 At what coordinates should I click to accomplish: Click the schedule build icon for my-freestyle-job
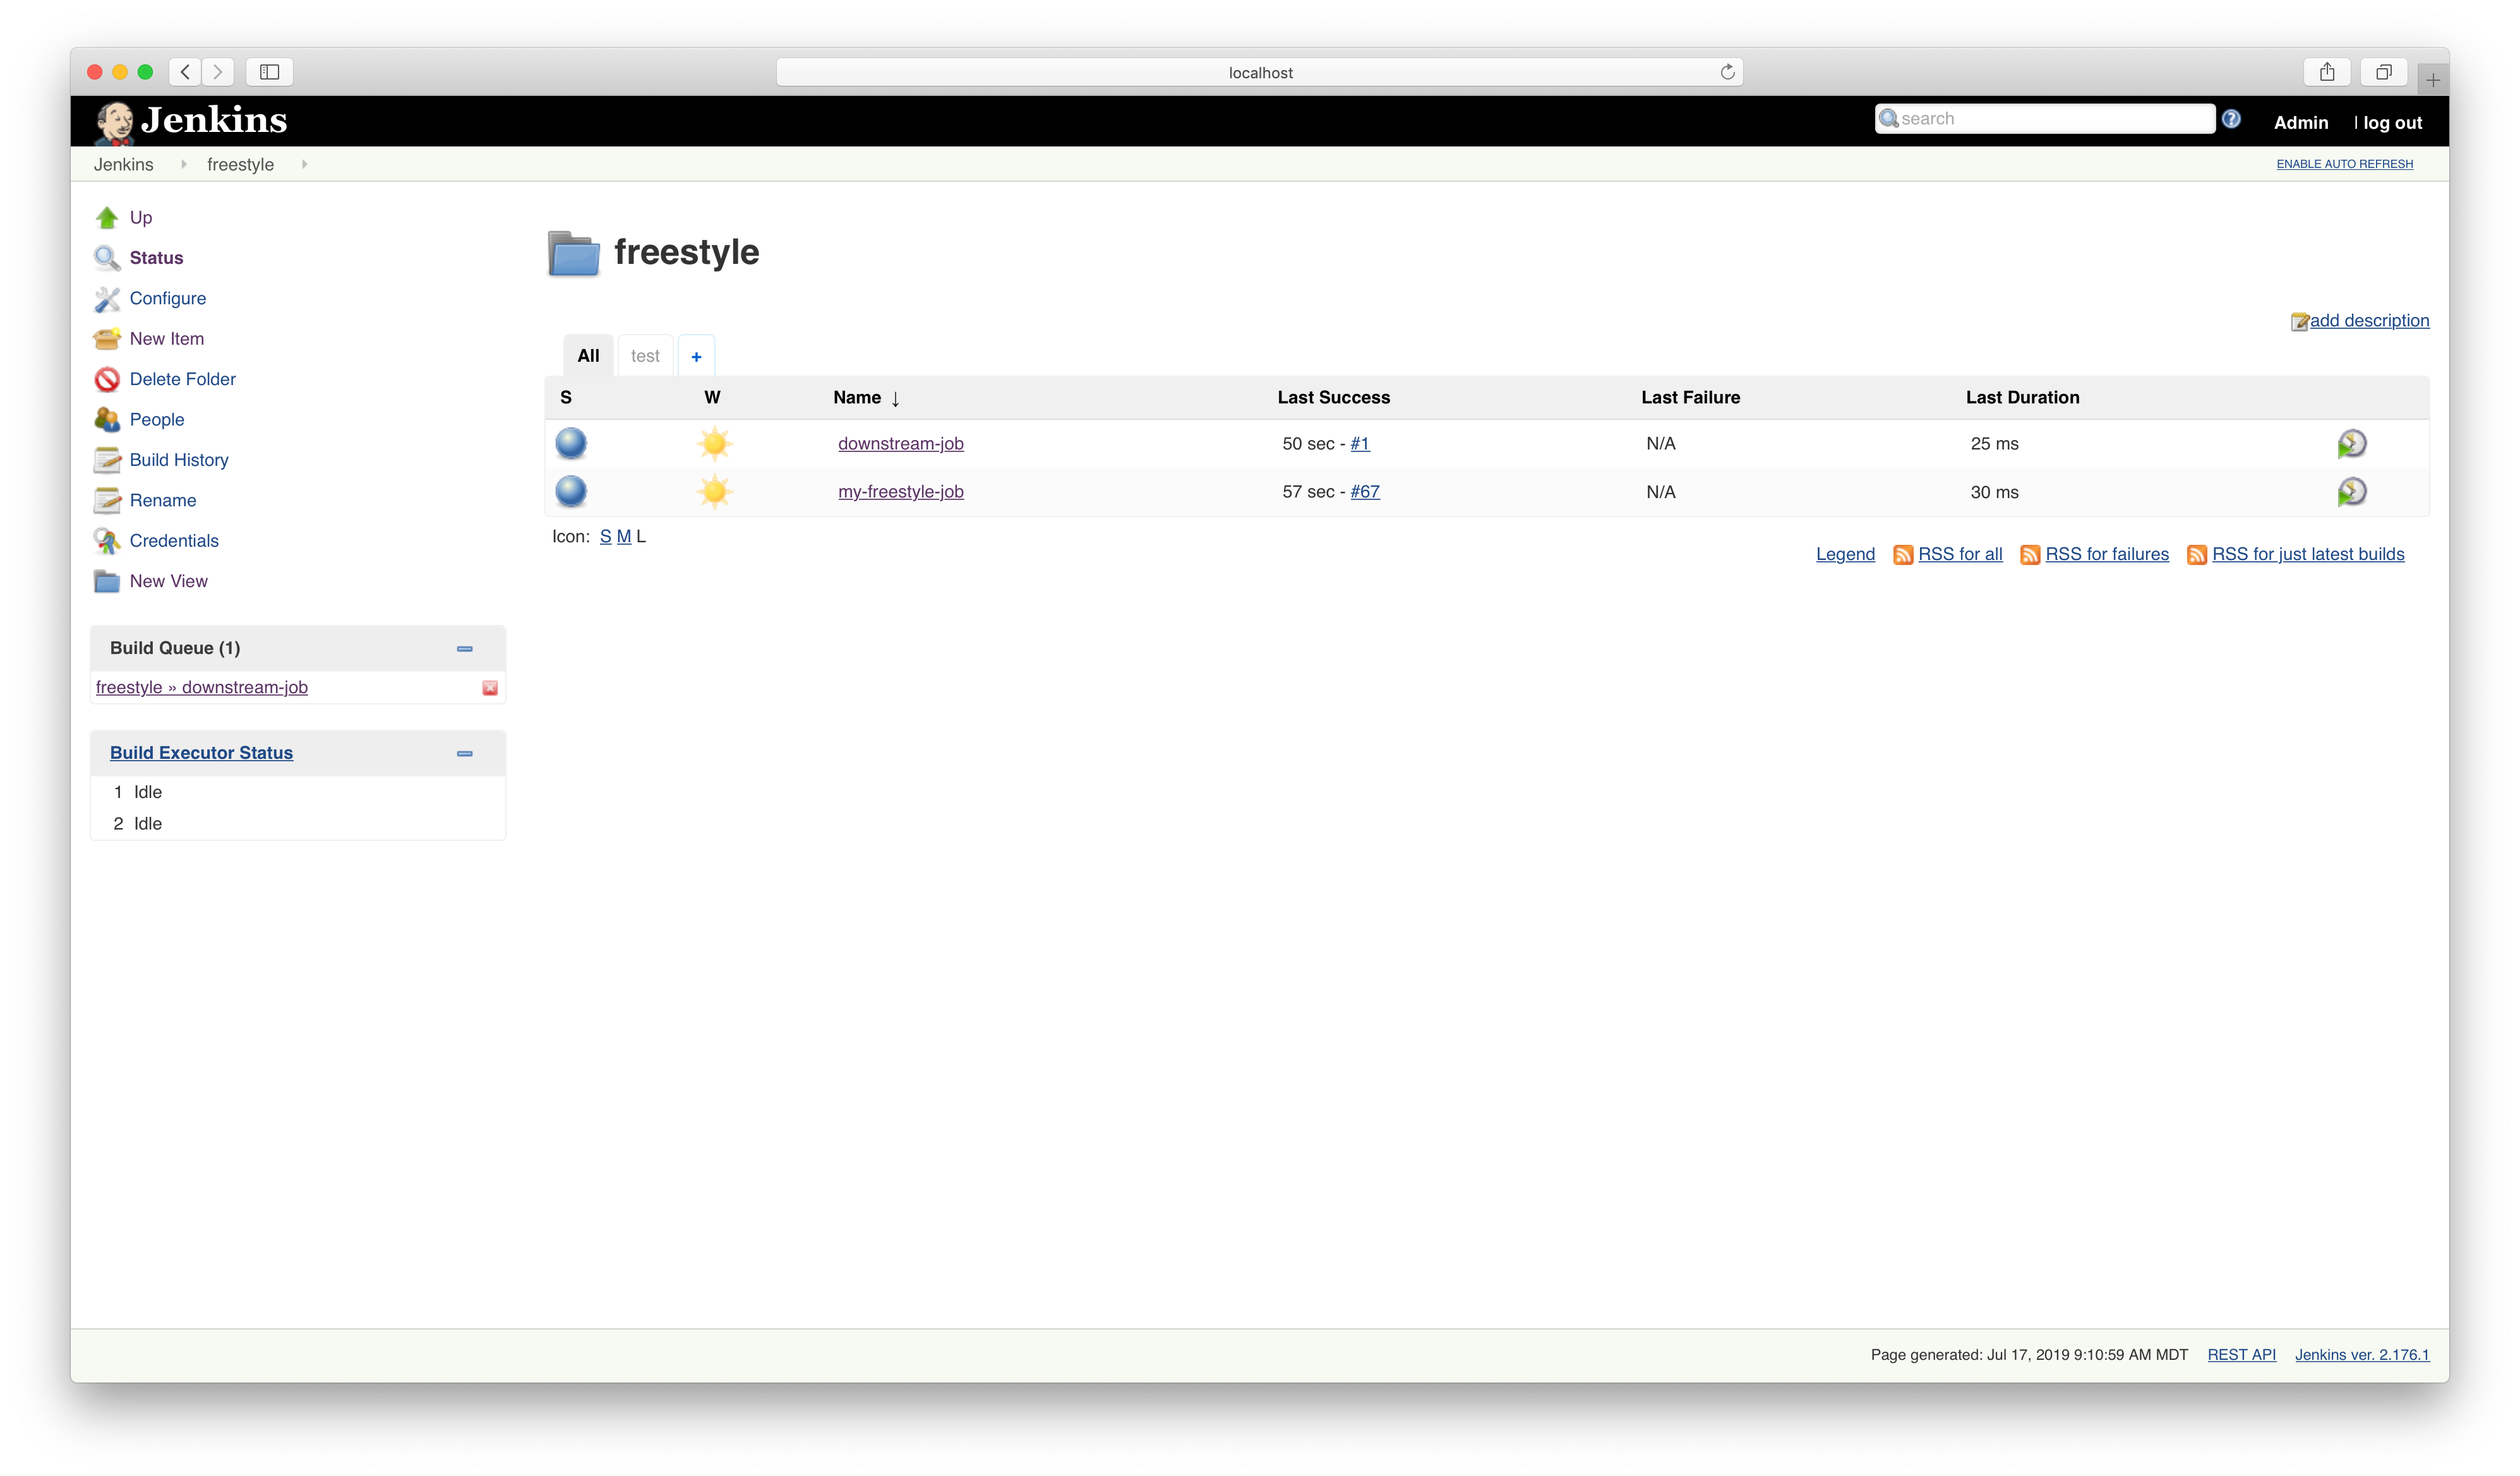[x=2351, y=492]
